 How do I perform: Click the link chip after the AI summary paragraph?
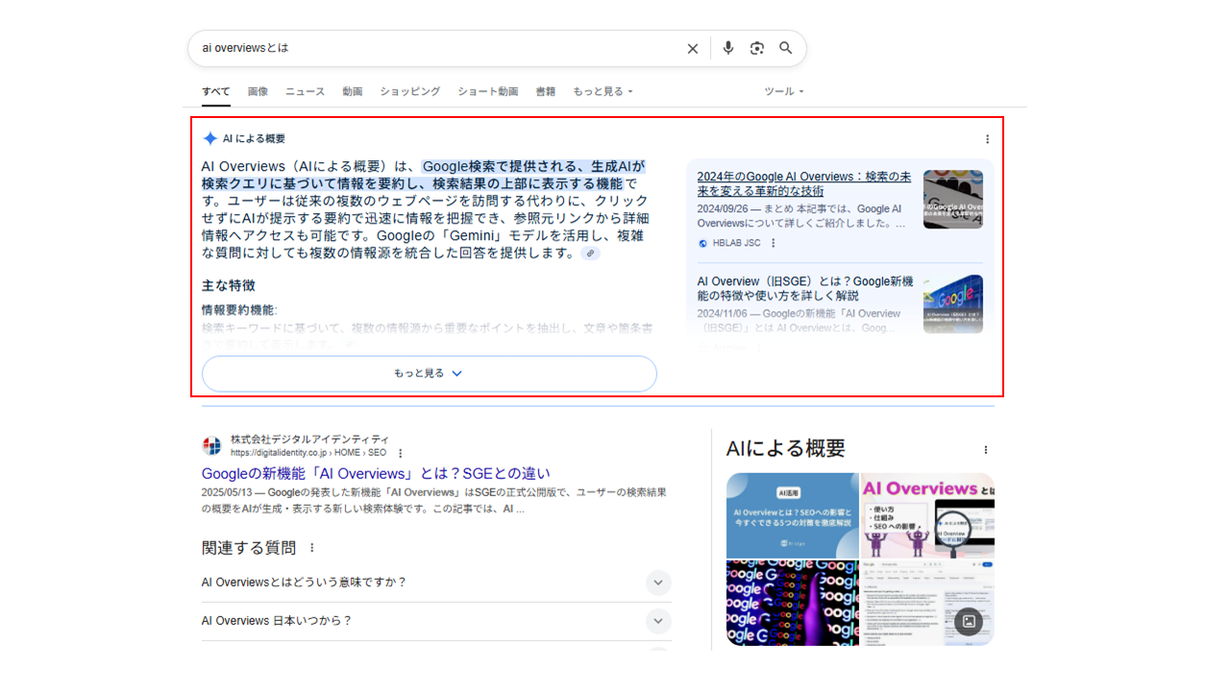[x=591, y=253]
